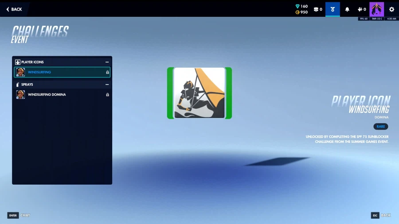Select the Windsurfing player icon row
399x224 pixels.
[x=62, y=72]
